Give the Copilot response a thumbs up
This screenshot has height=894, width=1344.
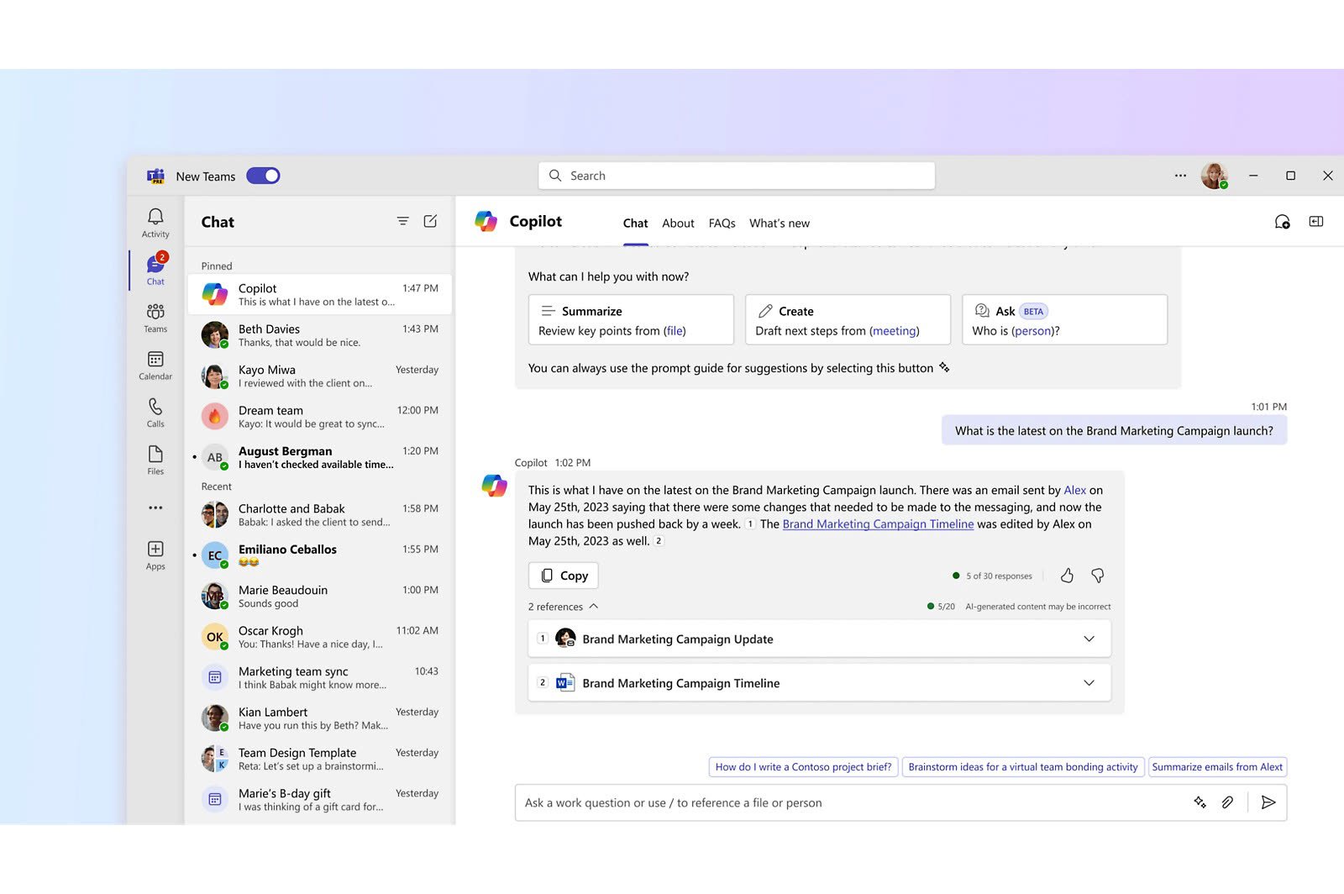tap(1067, 576)
